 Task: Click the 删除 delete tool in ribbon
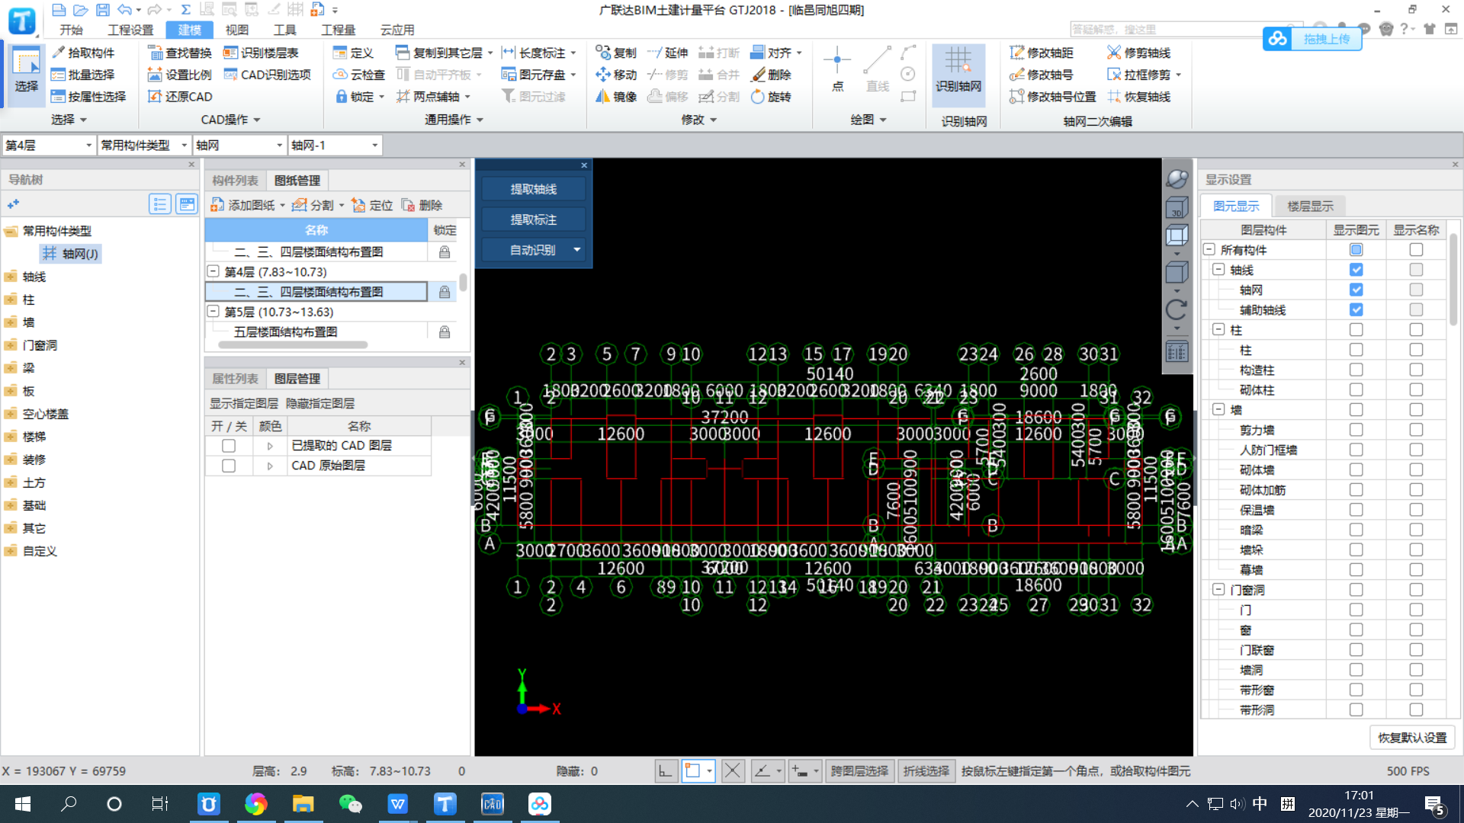pos(772,75)
